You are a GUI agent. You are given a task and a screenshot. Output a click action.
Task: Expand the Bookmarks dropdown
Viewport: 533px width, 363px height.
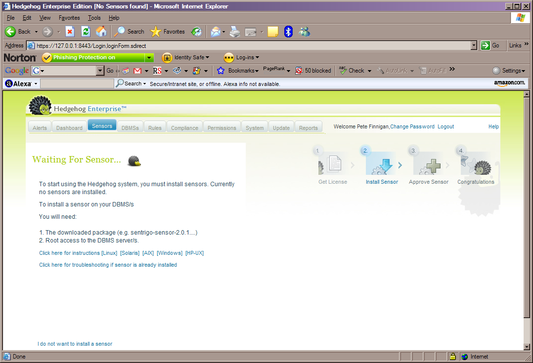tap(257, 71)
